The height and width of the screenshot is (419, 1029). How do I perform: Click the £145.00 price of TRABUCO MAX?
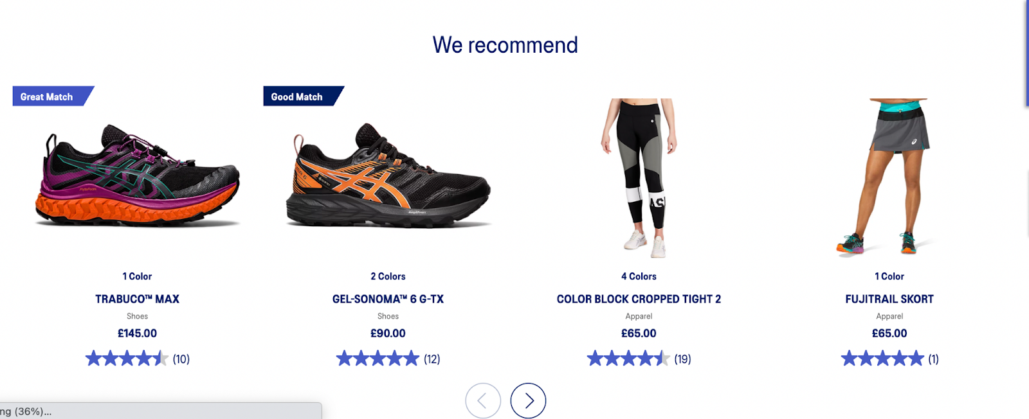point(137,333)
